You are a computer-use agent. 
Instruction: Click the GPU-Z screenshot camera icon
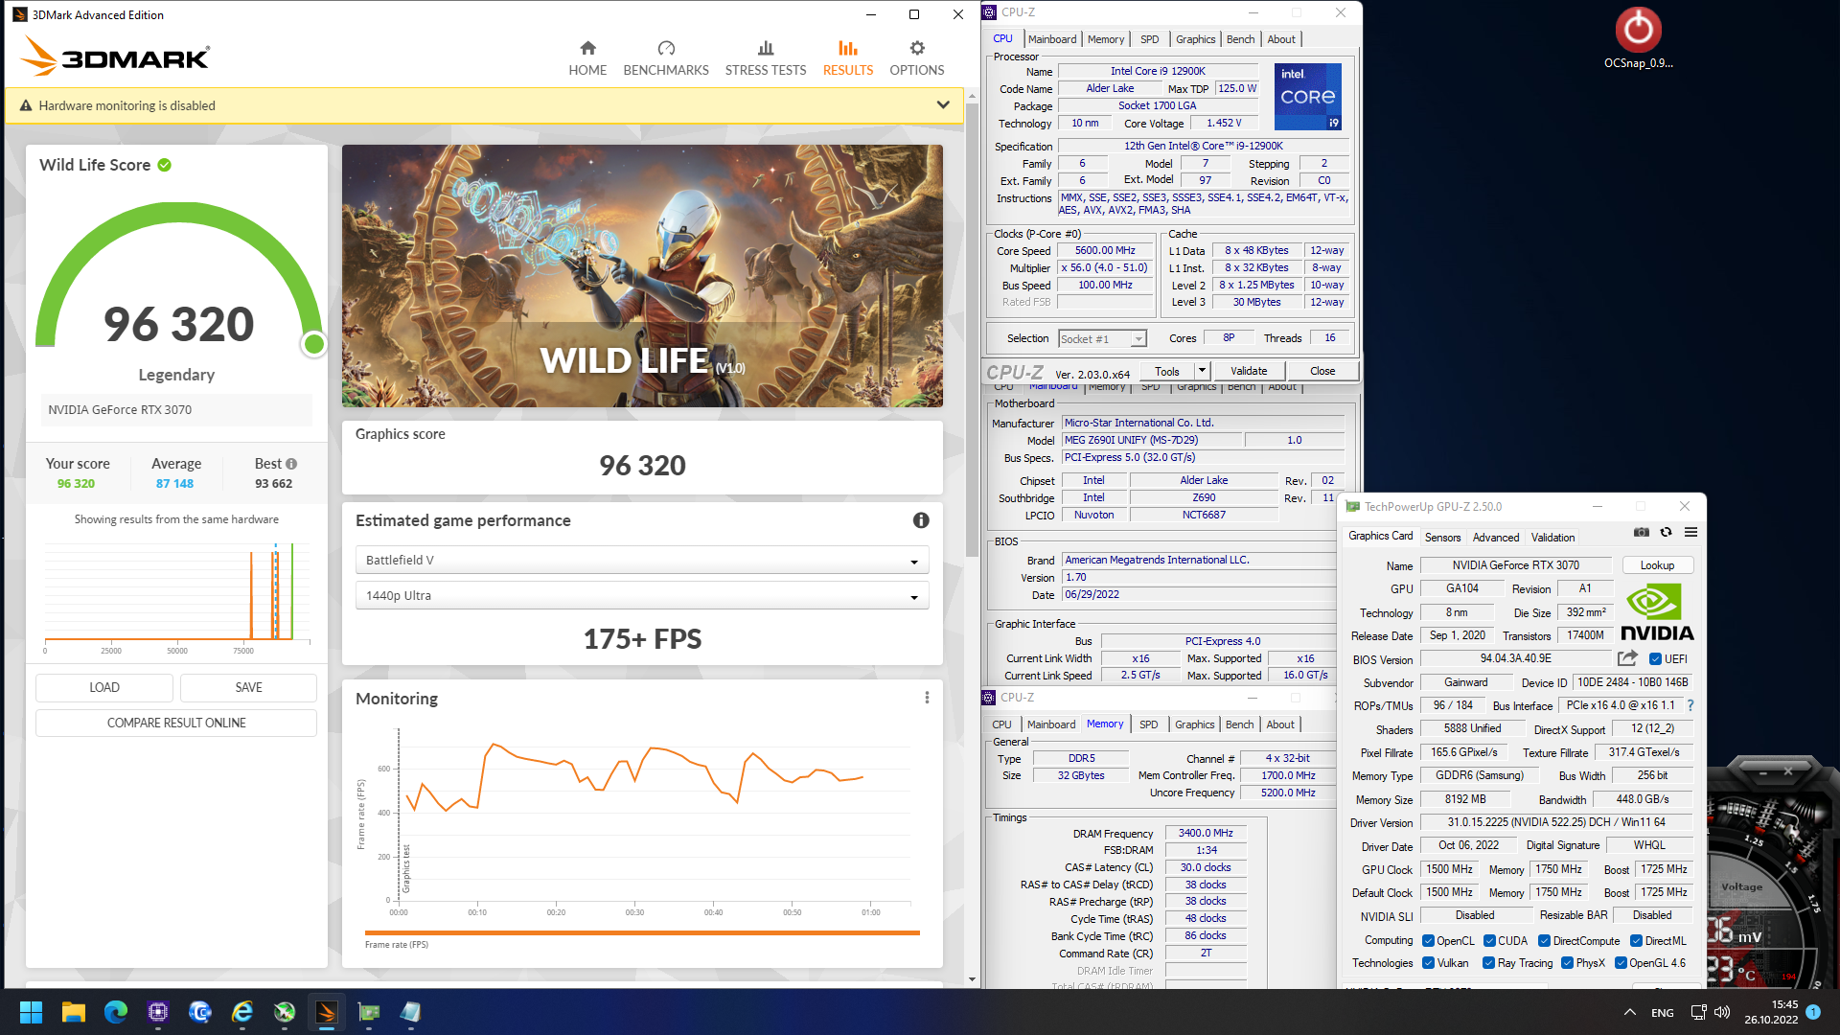pos(1642,533)
